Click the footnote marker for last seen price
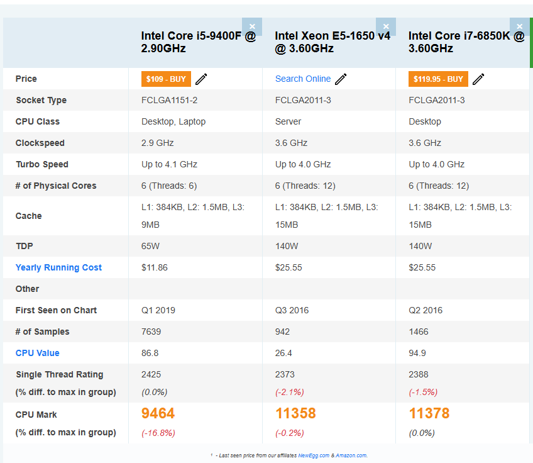533x463 pixels. click(212, 454)
